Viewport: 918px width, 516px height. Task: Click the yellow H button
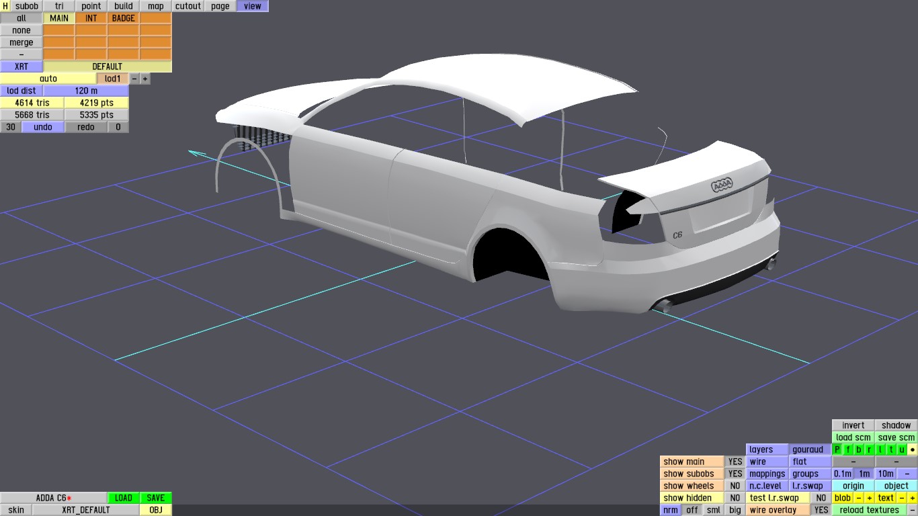(x=5, y=6)
